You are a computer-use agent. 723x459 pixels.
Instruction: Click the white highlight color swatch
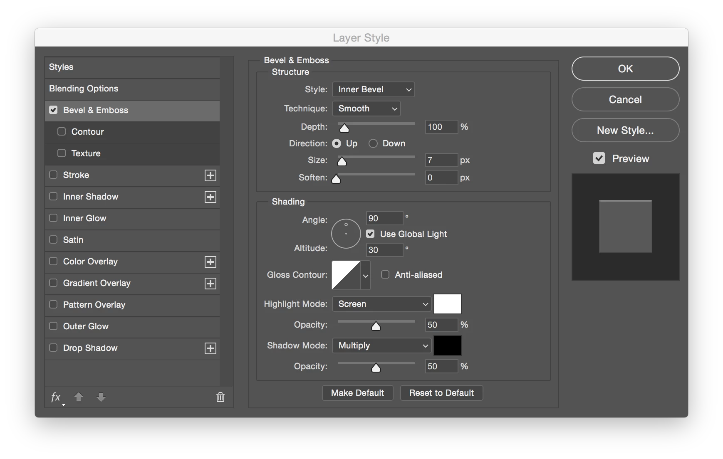tap(448, 304)
